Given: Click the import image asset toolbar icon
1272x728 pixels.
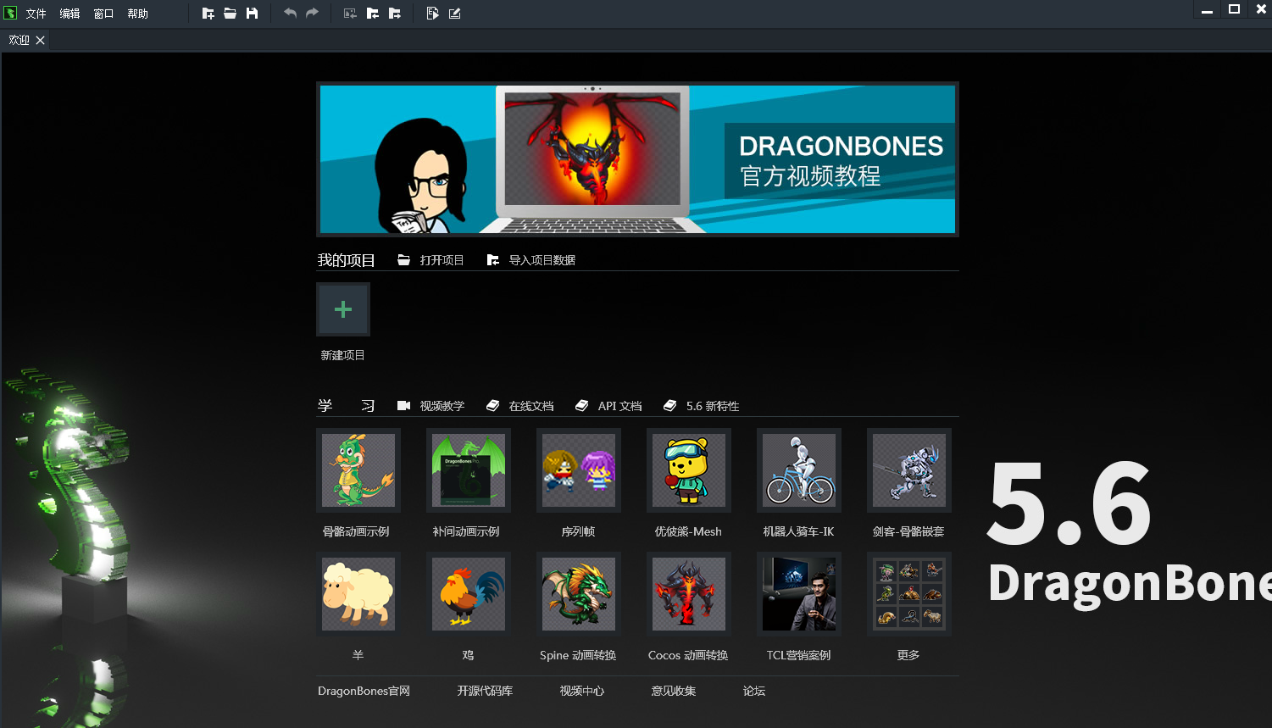Looking at the screenshot, I should 350,14.
